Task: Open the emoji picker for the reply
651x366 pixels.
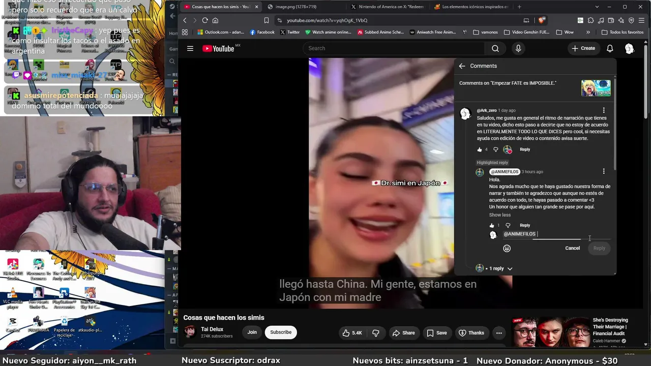Action: pyautogui.click(x=507, y=248)
